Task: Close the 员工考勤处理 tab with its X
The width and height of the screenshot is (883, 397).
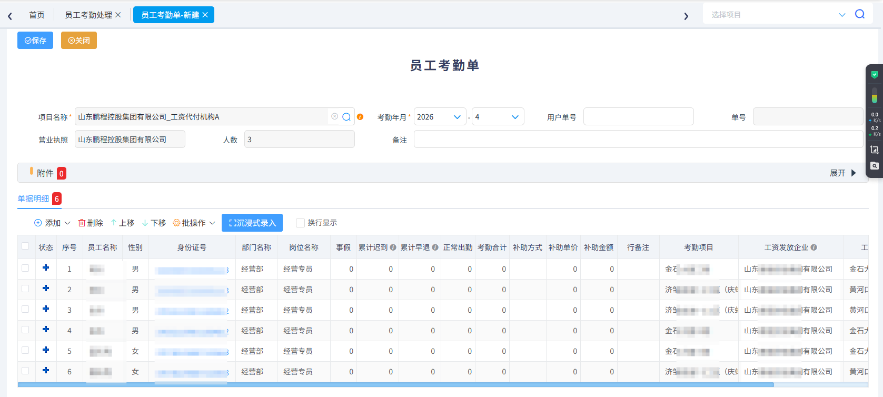Action: (x=118, y=15)
